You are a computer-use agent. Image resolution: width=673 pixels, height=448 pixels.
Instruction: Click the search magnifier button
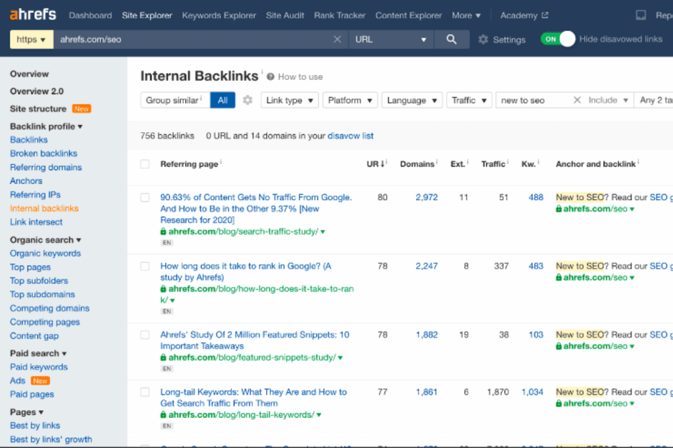tap(451, 39)
